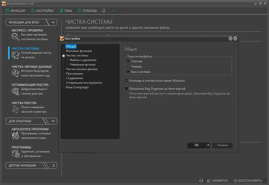Screen dimensions: 269x185
Task: Open the Помощь menu
Action: coord(87,11)
